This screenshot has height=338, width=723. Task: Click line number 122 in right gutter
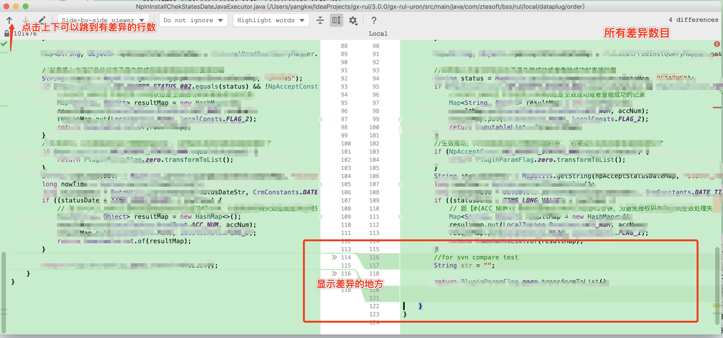(x=374, y=306)
